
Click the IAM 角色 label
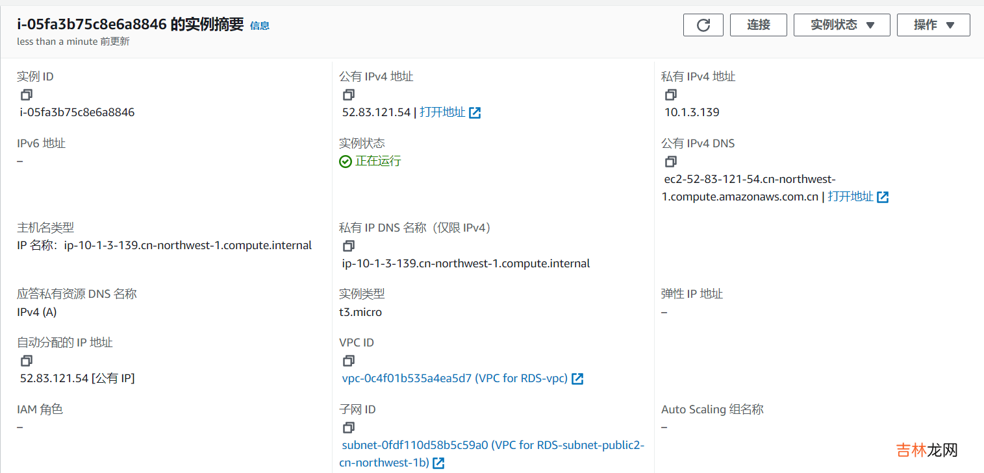[x=40, y=409]
